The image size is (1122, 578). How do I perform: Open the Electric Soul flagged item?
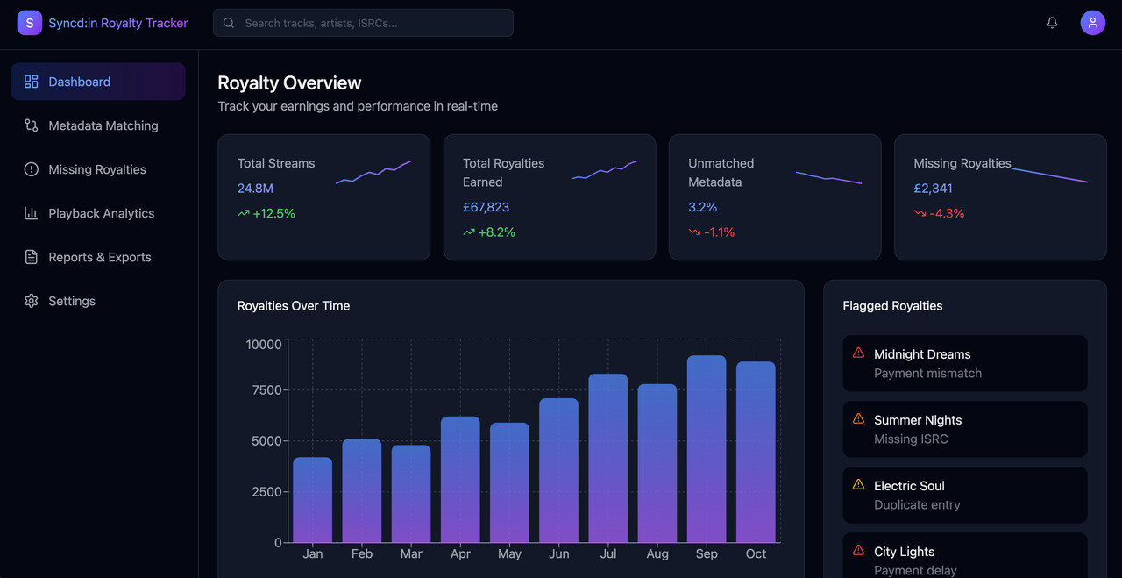(x=965, y=495)
